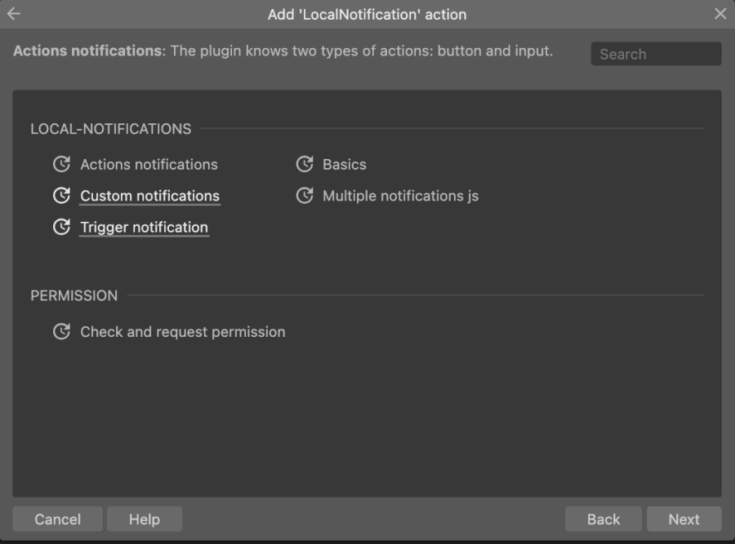Cancel the action dialog
Image resolution: width=735 pixels, height=544 pixels.
57,519
